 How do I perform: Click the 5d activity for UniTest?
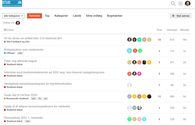185,96
